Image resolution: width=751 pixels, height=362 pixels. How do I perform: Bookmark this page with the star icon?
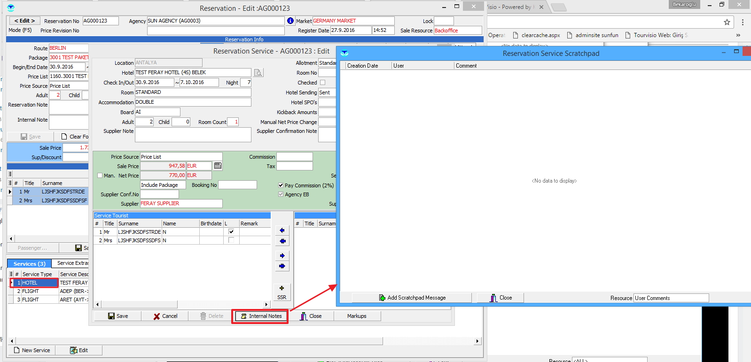click(x=727, y=22)
